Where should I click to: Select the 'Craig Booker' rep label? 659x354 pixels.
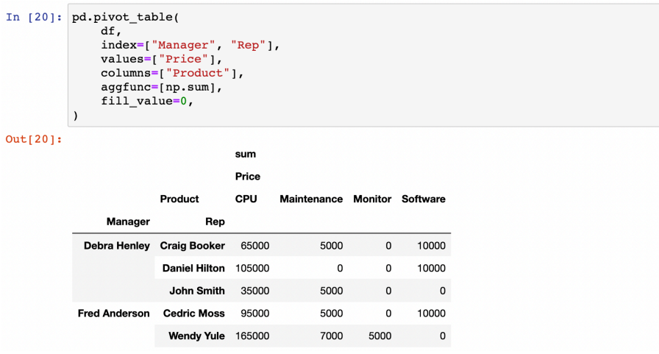193,246
